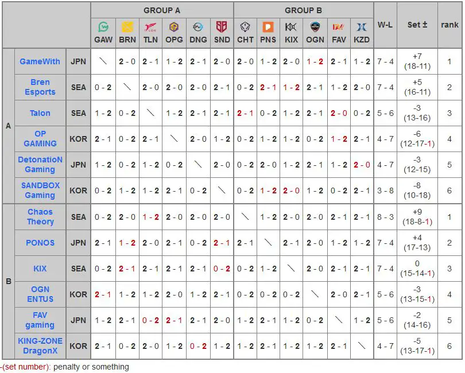Image resolution: width=465 pixels, height=373 pixels.
Task: Click the Chaos Theory (CHT) shield logo
Action: [245, 26]
